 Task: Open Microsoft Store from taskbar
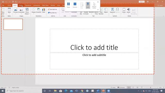(x=61, y=91)
